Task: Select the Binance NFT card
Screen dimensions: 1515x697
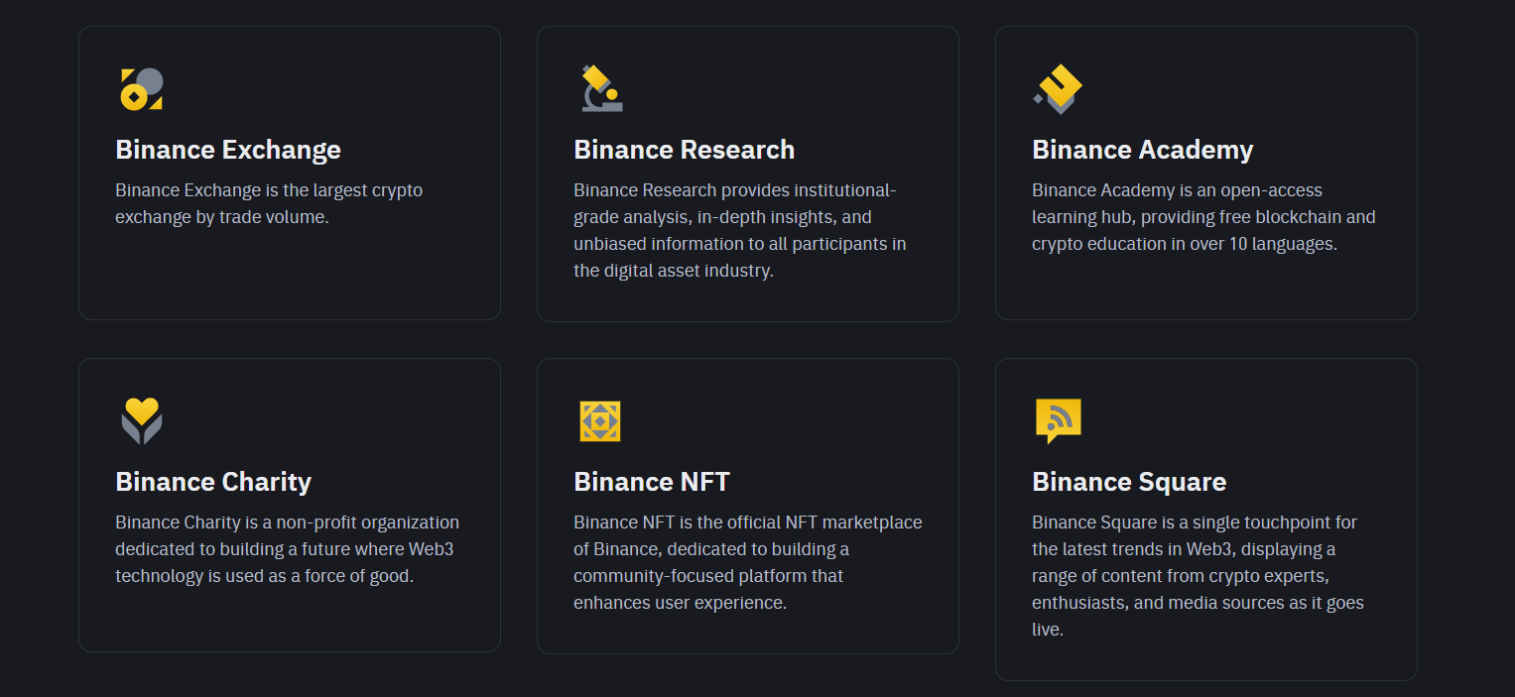Action: click(x=748, y=505)
